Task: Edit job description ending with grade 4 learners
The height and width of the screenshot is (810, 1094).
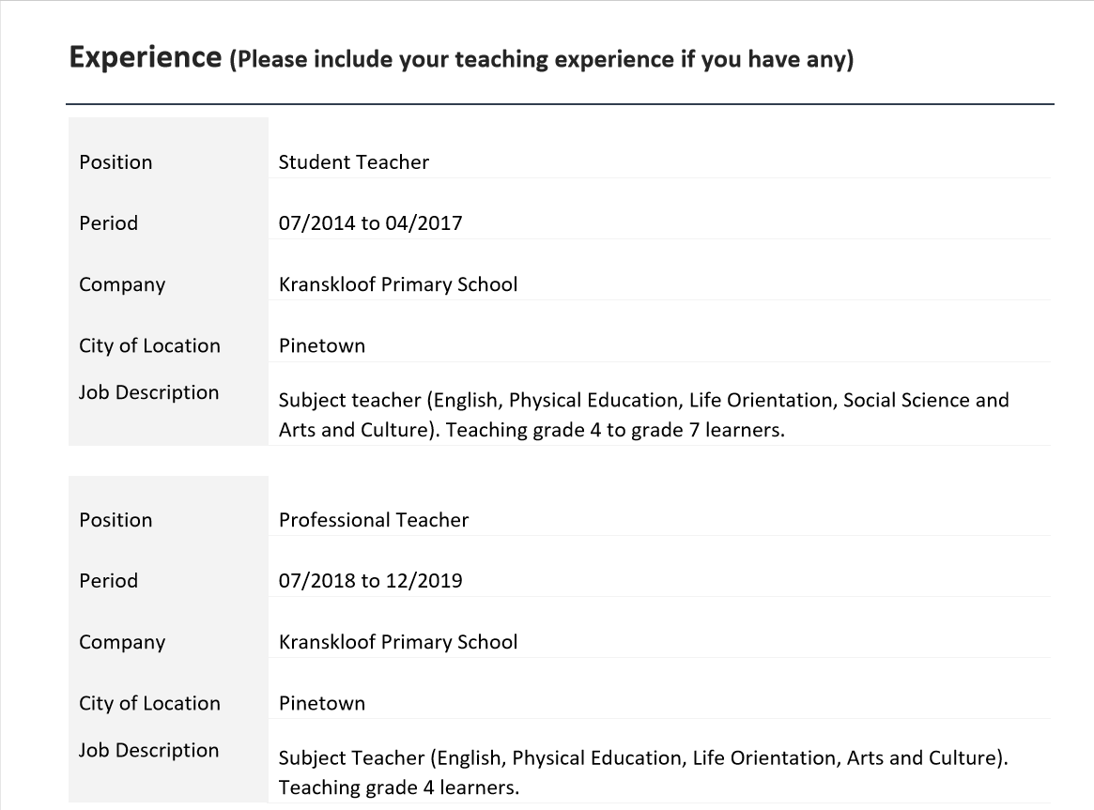Action: (643, 772)
